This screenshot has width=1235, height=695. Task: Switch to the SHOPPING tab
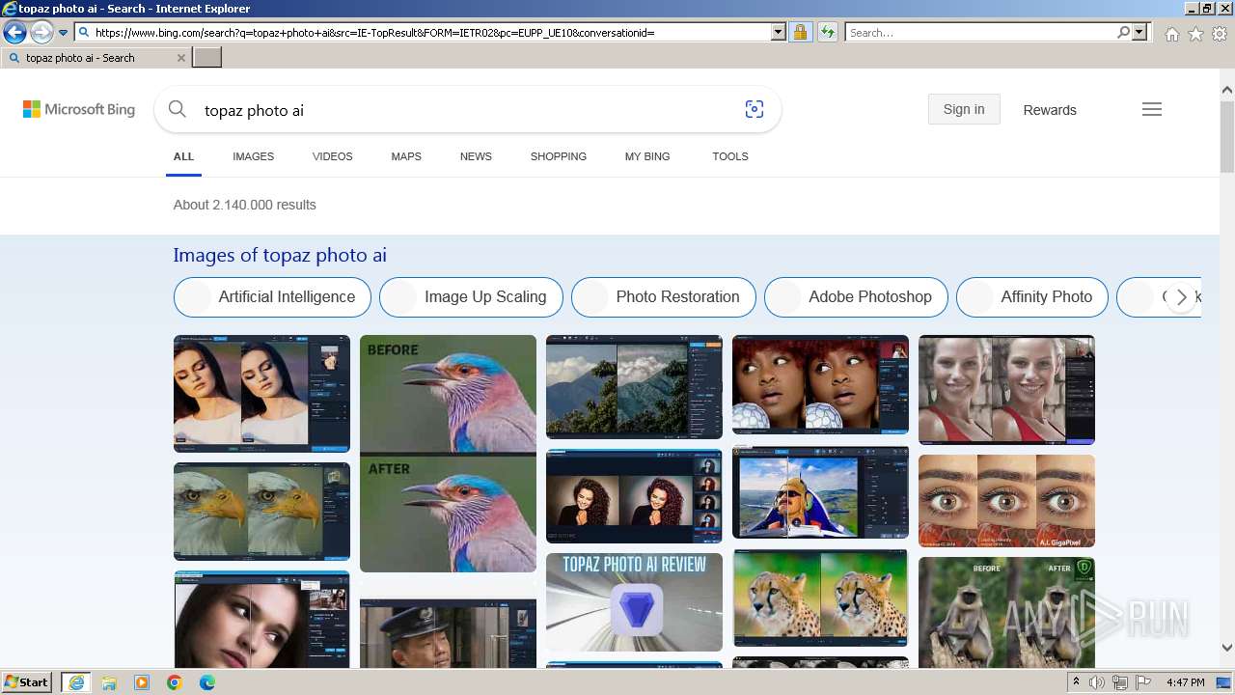(558, 156)
